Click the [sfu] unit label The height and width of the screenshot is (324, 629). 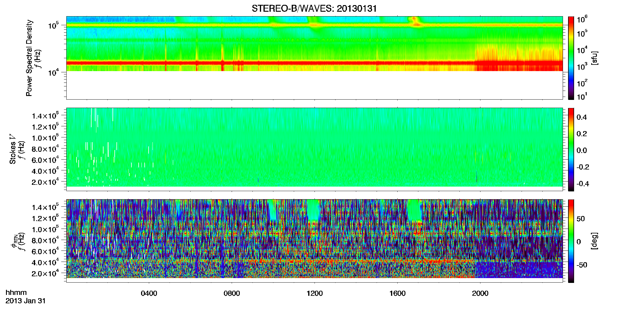pos(594,58)
